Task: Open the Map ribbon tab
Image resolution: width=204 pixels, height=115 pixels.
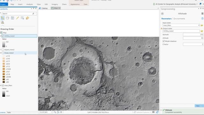Action: point(12,4)
